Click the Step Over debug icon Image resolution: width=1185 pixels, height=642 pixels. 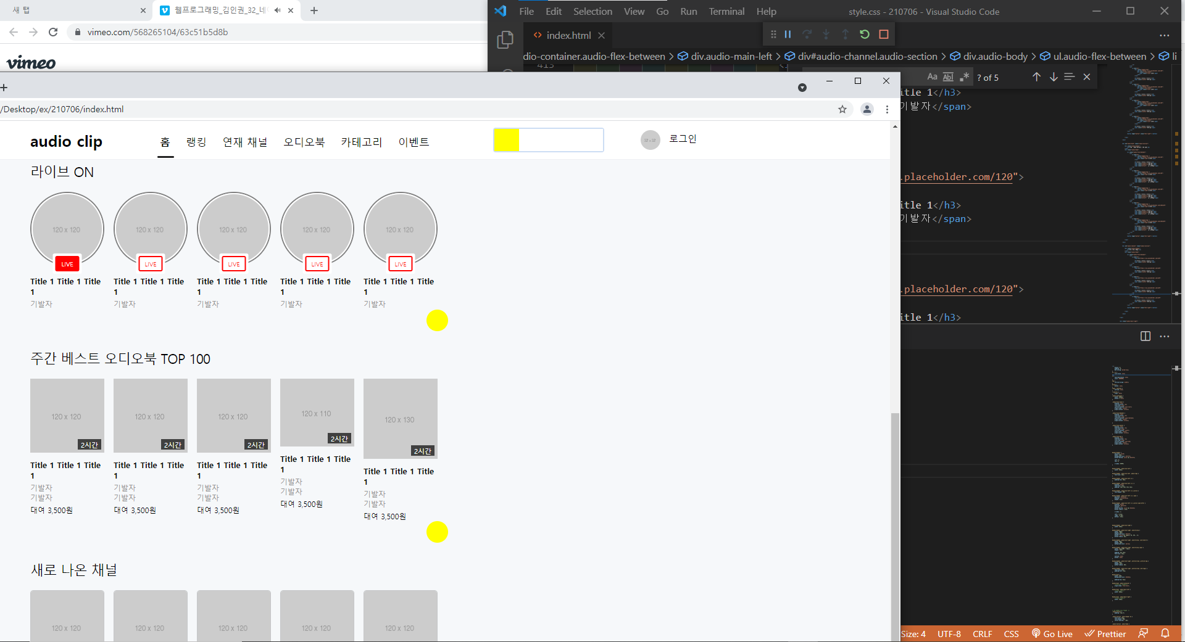click(x=807, y=35)
